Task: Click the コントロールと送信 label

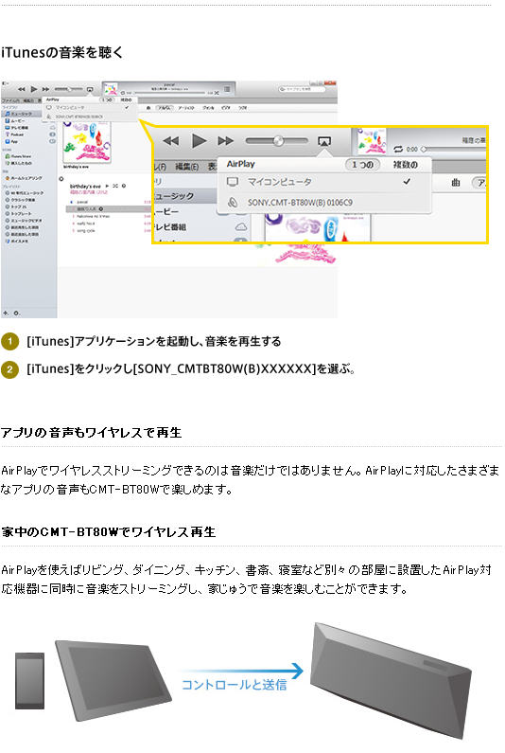Action: coord(234,684)
